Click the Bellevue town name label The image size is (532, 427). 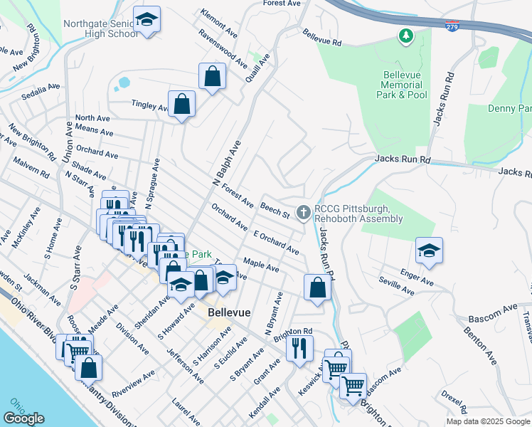pyautogui.click(x=227, y=312)
